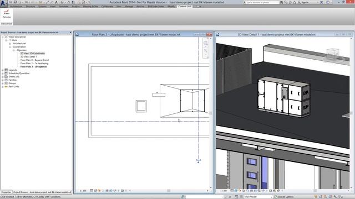
Task: Close the Project Browser panel
Action: (70, 32)
